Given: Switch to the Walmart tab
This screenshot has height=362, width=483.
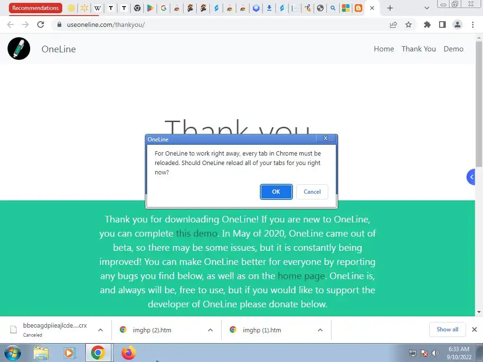Looking at the screenshot, I should tap(84, 8).
